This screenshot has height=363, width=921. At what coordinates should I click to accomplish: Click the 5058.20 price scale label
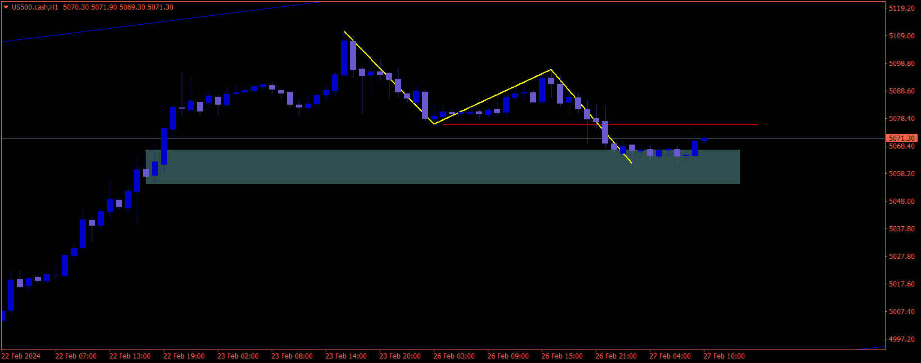(x=901, y=174)
